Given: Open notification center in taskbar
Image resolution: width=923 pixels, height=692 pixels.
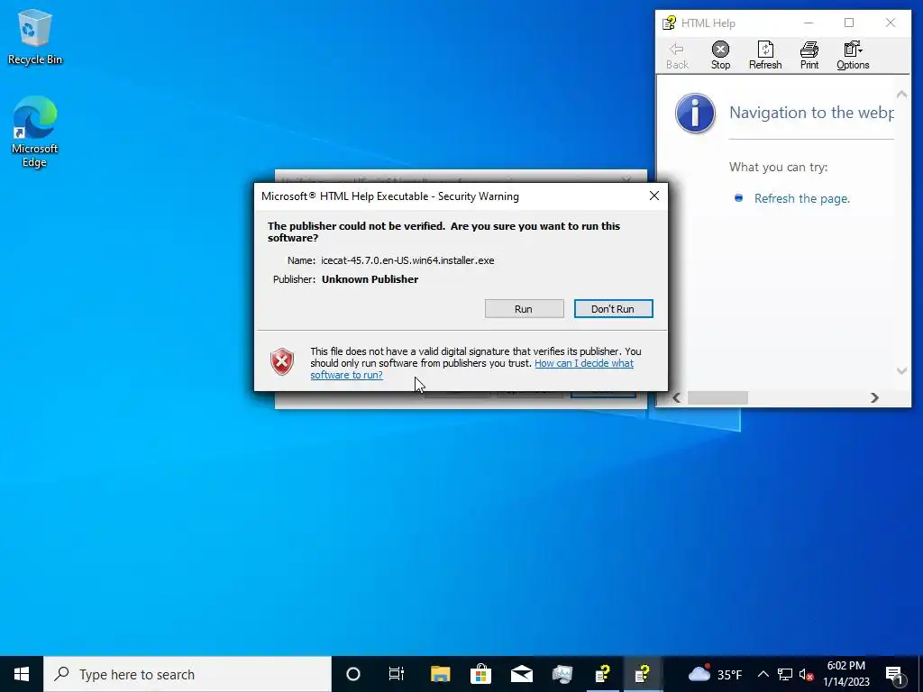Looking at the screenshot, I should (x=895, y=674).
